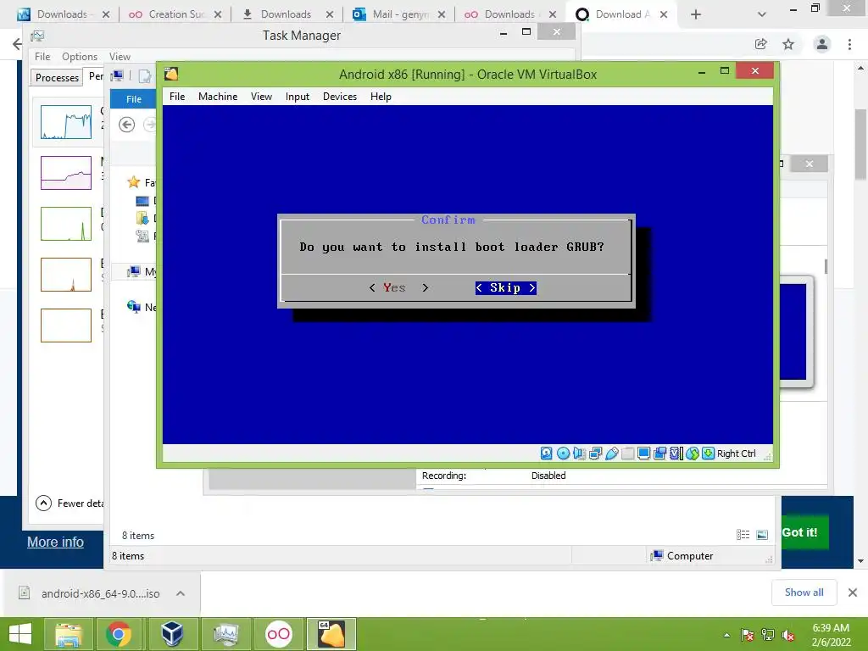Select the purple Memory graph thumbnail

(66, 173)
